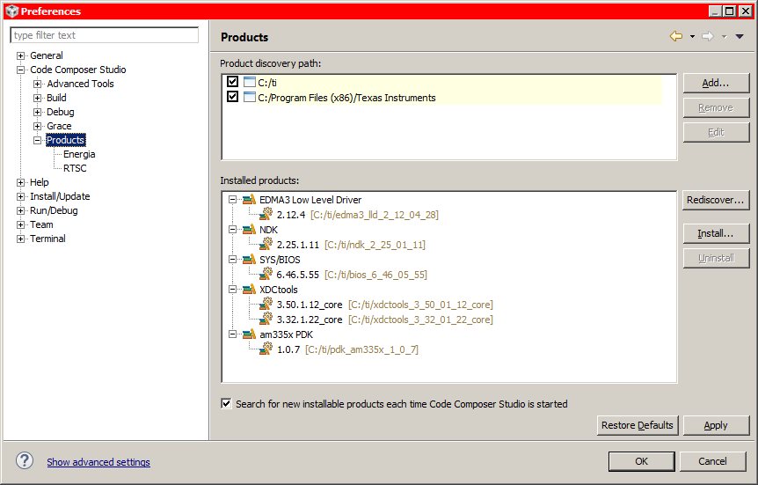This screenshot has width=758, height=485.
Task: Expand the Debug node
Action: coord(37,112)
